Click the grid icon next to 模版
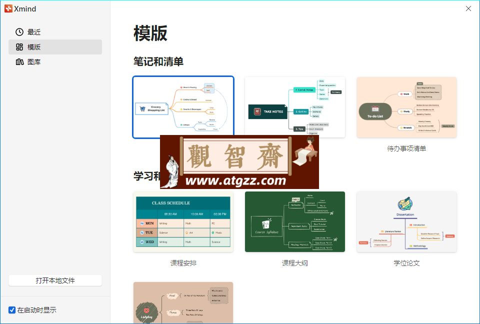Viewport: 480px width, 324px height. click(x=19, y=47)
